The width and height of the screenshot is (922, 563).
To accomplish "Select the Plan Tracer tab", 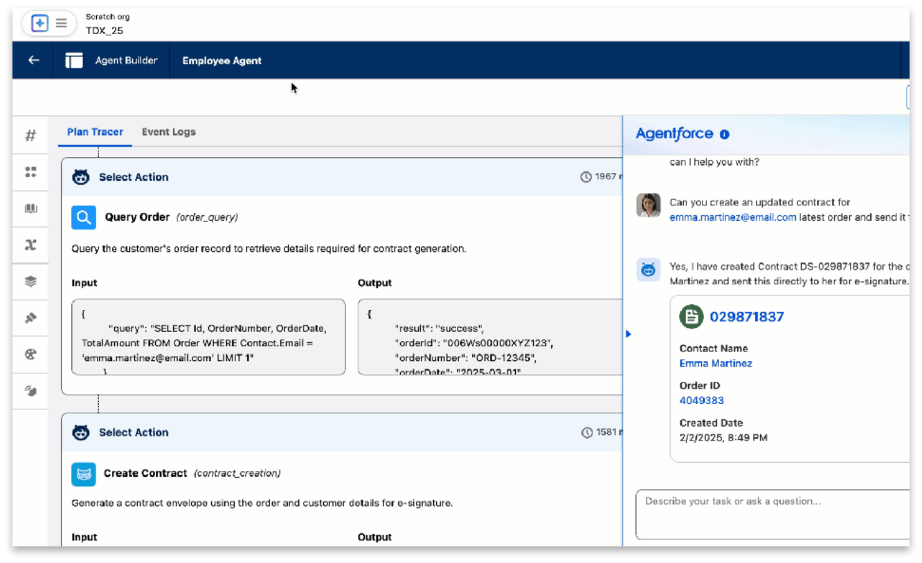I will click(95, 132).
